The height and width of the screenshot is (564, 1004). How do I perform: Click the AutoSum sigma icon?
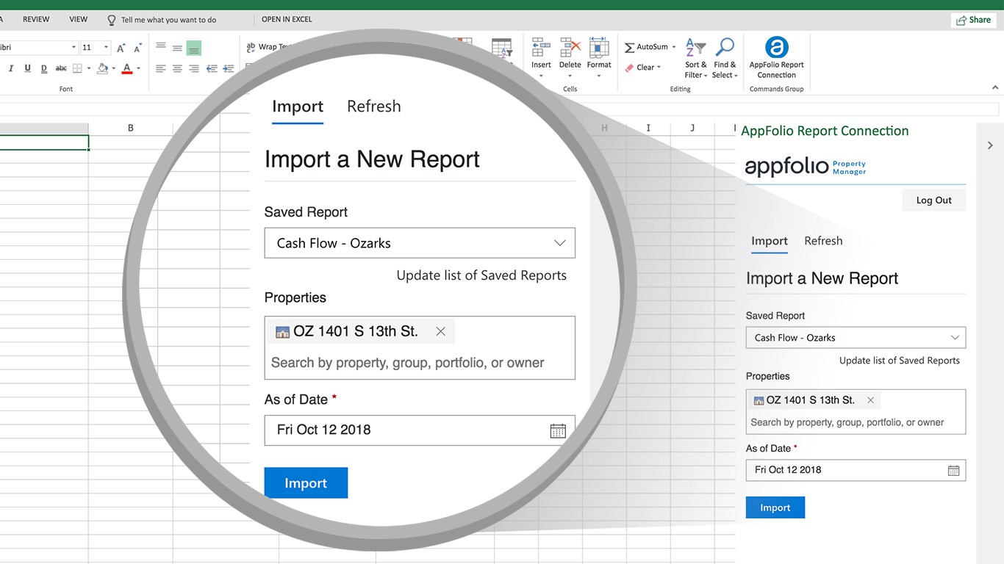(x=629, y=47)
